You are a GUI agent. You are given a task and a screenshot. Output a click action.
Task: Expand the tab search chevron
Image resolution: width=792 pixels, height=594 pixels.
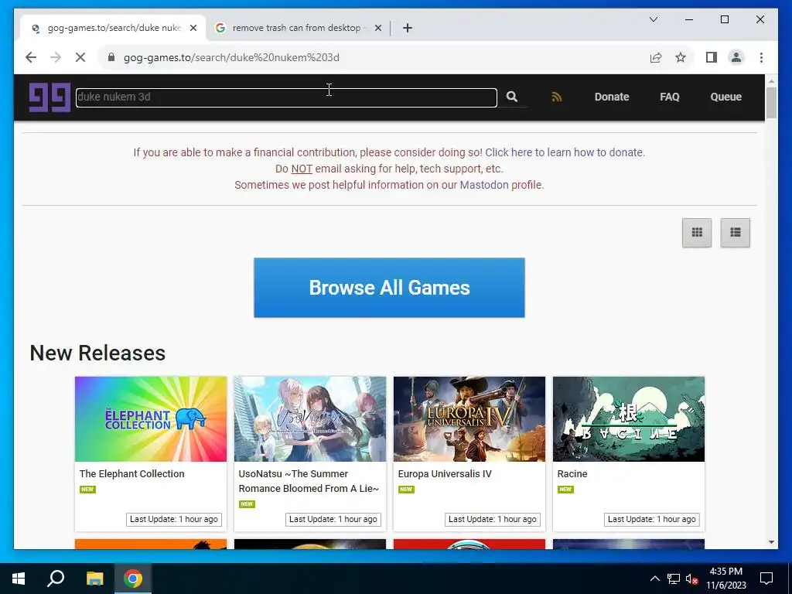coord(653,19)
